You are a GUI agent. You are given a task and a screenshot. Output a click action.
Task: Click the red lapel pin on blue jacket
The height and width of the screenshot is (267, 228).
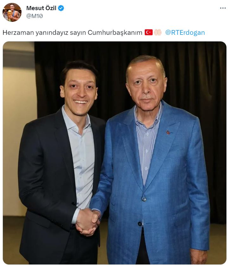[168, 132]
